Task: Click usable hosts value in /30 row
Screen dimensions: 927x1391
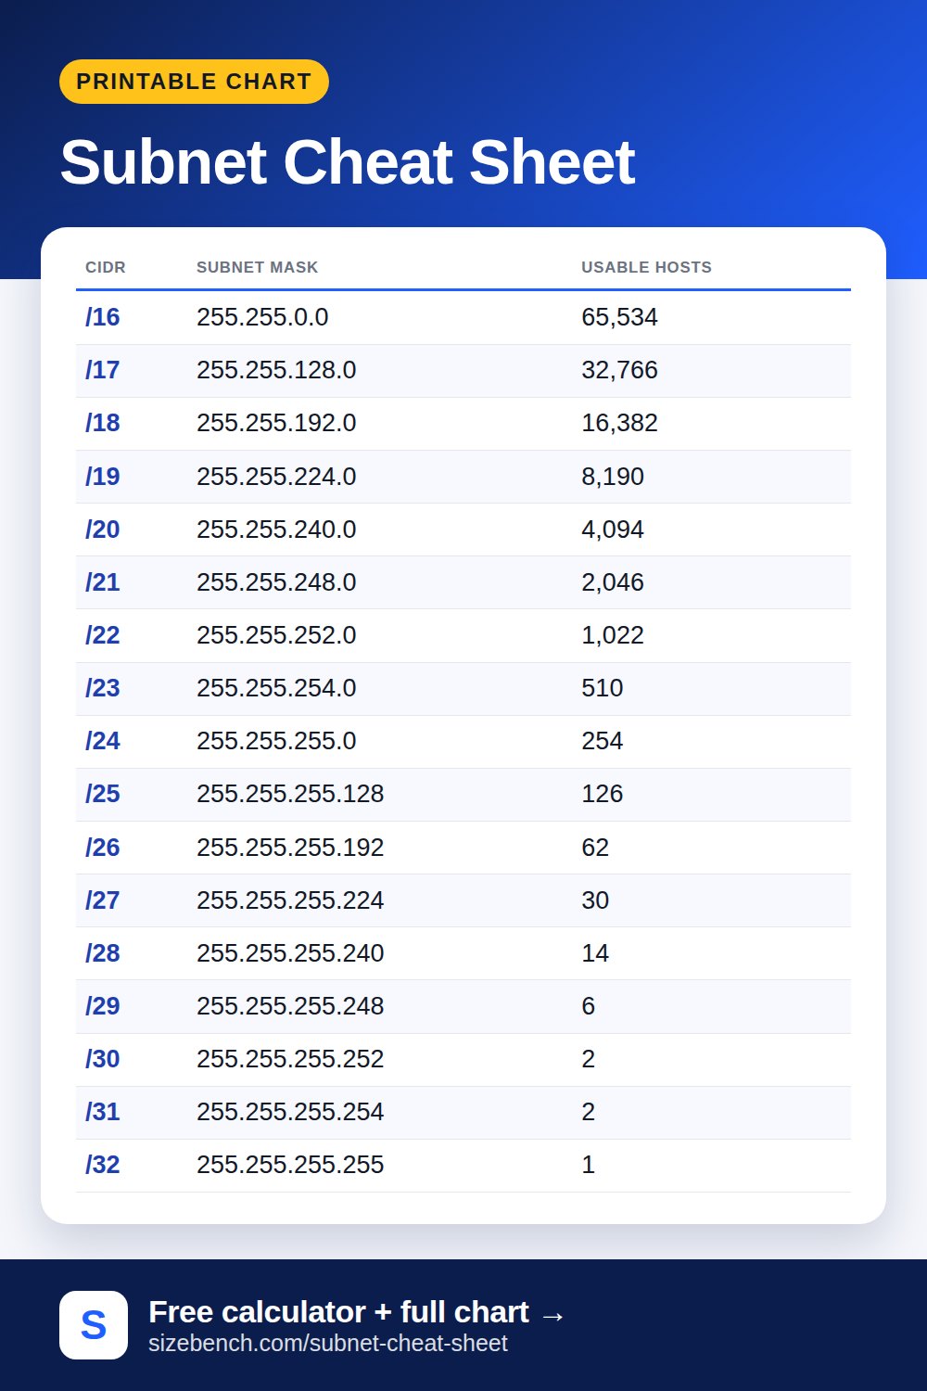Action: [589, 1059]
